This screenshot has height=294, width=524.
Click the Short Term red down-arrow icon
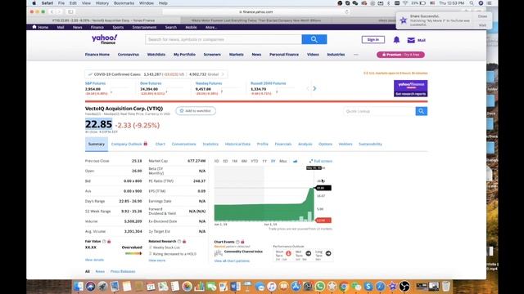pos(288,253)
